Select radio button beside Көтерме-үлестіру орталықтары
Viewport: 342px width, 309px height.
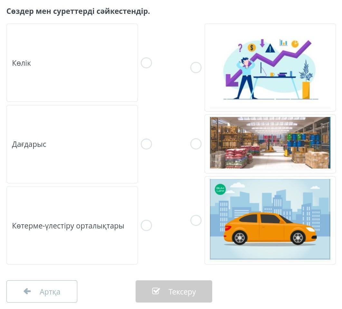pyautogui.click(x=146, y=226)
